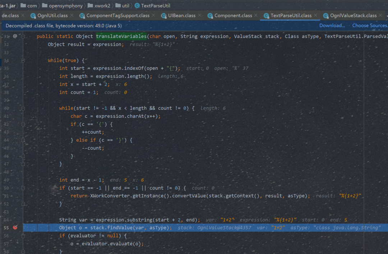The image size is (388, 254).
Task: Close the TextParseUtil.class tab
Action: coord(315,15)
